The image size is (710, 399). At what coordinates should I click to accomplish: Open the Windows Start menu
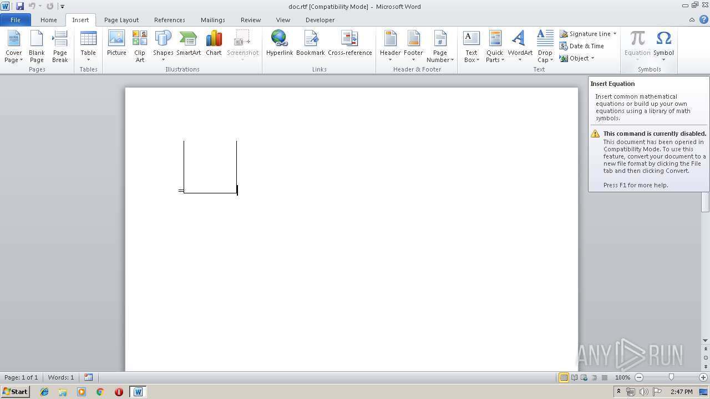(16, 391)
